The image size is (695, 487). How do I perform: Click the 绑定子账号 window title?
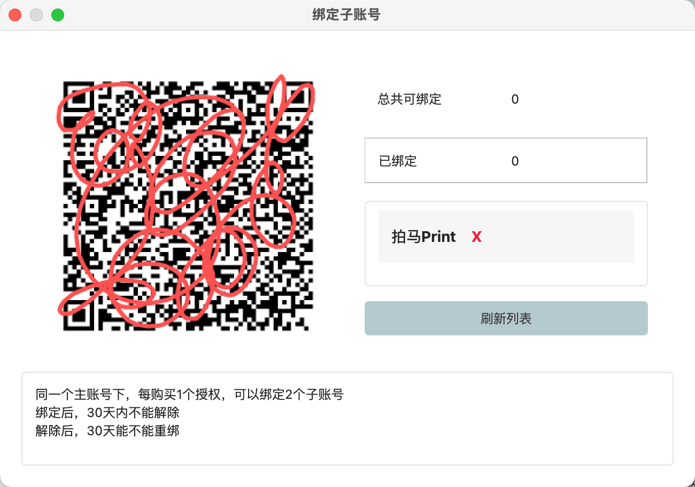tap(346, 15)
